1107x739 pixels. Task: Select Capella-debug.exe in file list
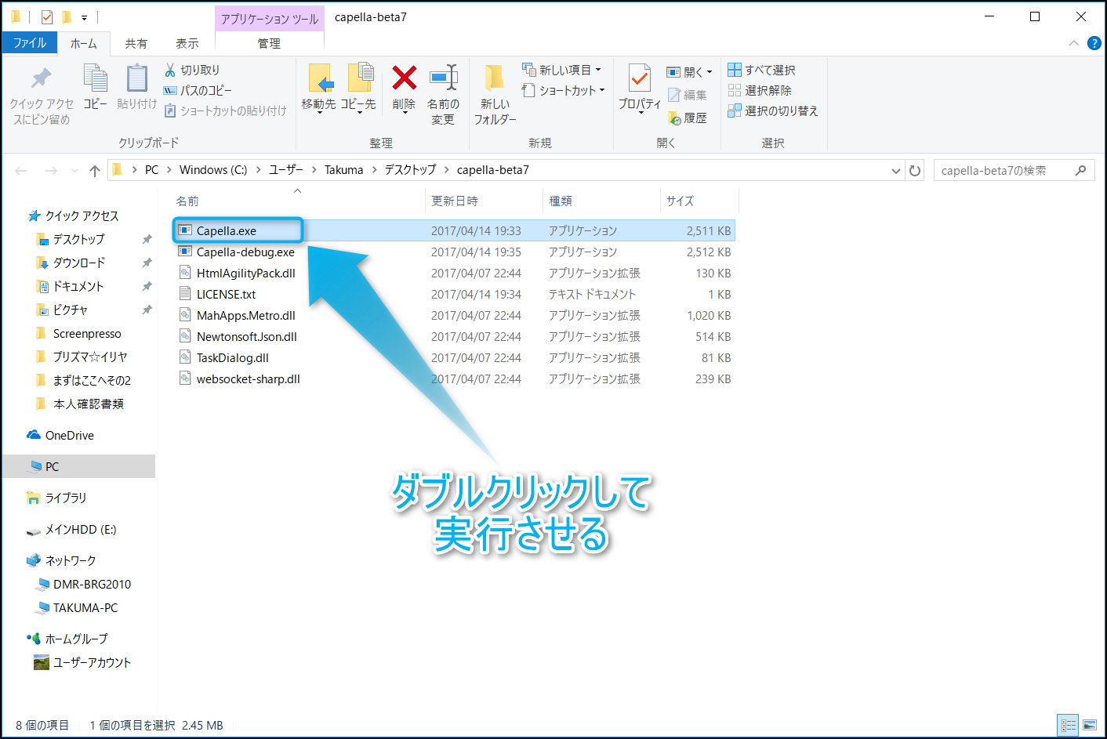[x=245, y=252]
